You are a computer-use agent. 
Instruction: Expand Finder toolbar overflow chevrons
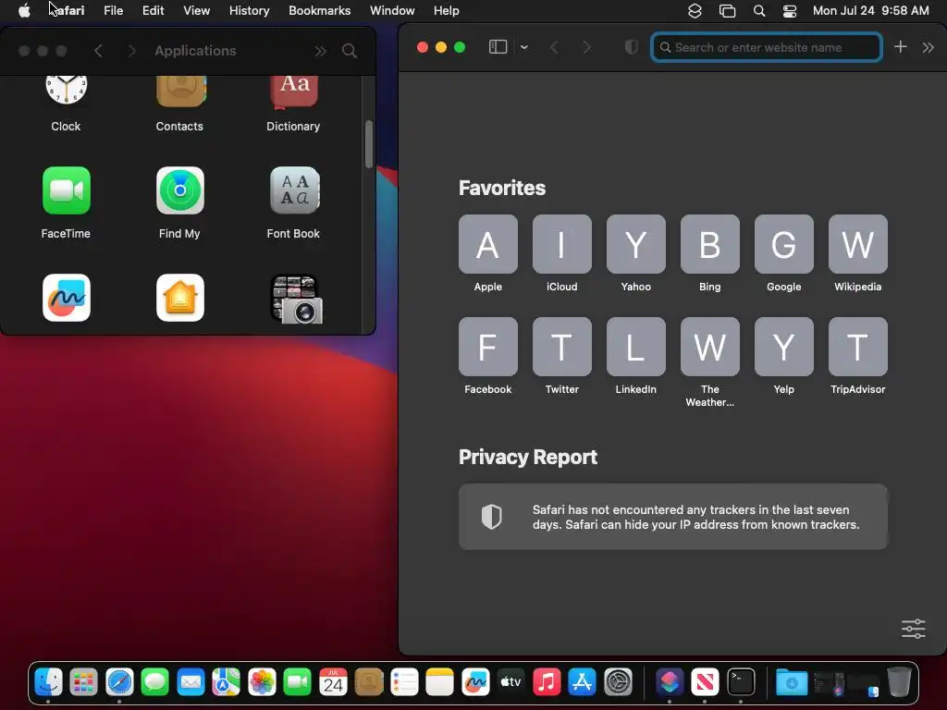pos(320,52)
